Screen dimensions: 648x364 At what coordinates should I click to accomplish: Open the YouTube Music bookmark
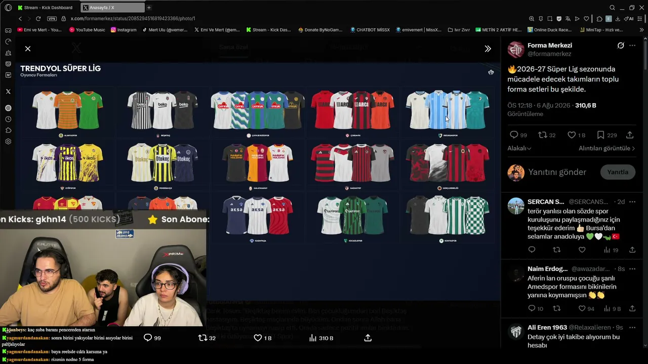tap(87, 30)
